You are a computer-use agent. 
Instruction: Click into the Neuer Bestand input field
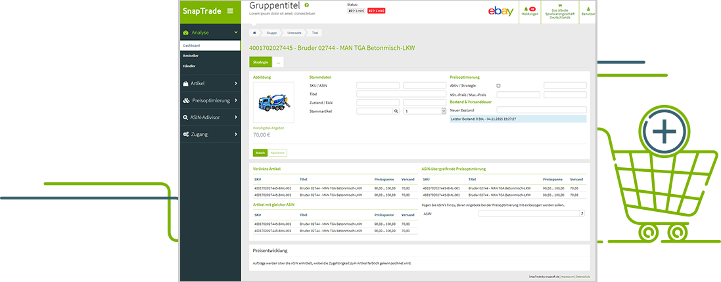tap(542, 110)
